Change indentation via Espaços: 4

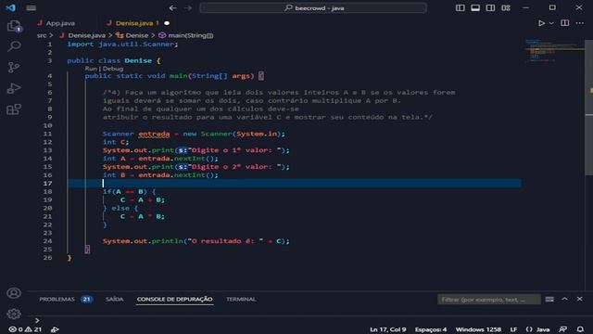click(x=431, y=329)
